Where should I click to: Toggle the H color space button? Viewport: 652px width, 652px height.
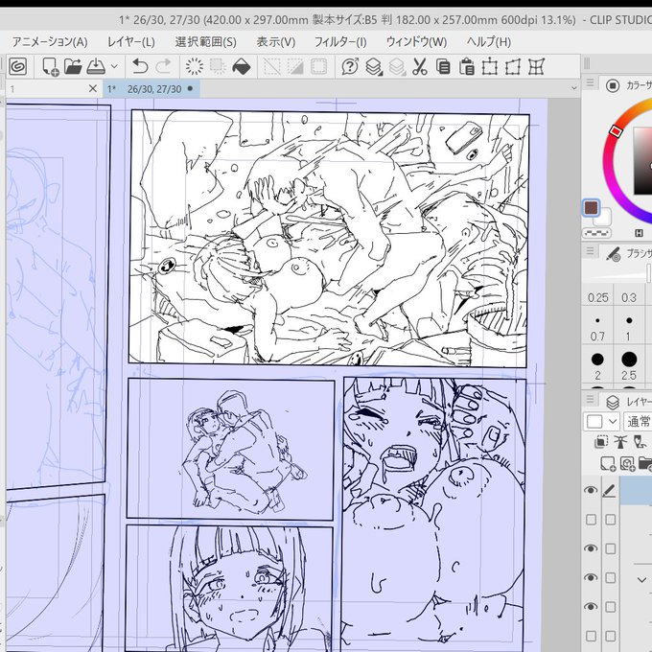[640, 233]
